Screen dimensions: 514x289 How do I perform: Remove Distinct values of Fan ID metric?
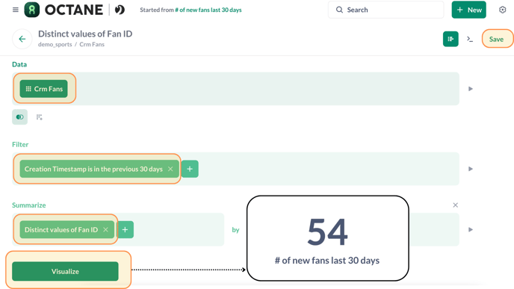105,230
